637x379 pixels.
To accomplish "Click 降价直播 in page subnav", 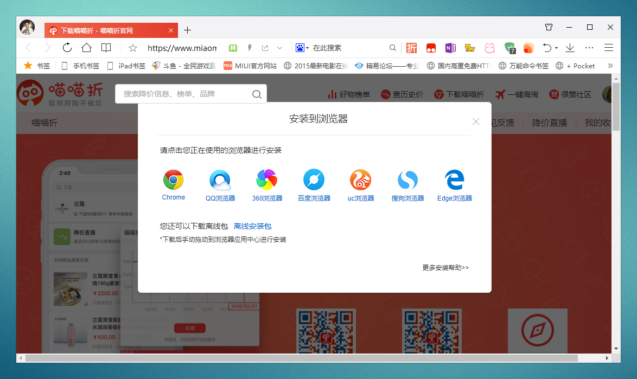I will [549, 123].
